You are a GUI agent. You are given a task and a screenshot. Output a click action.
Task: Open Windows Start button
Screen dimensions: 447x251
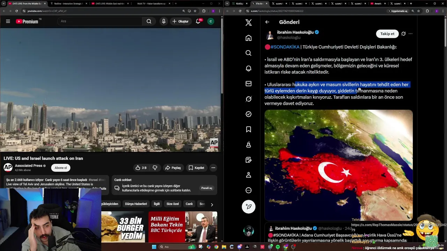[154, 247]
